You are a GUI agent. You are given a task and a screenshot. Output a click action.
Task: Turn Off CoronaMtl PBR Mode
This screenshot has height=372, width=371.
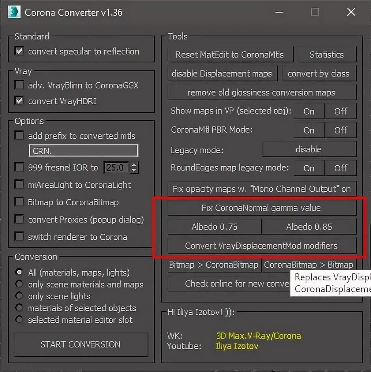(x=341, y=130)
